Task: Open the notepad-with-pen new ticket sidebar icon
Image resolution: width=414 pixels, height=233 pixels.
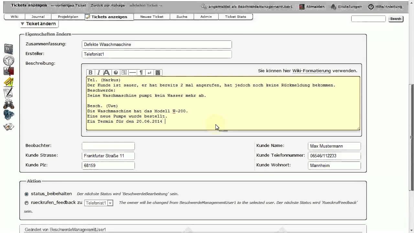Action: click(9, 93)
